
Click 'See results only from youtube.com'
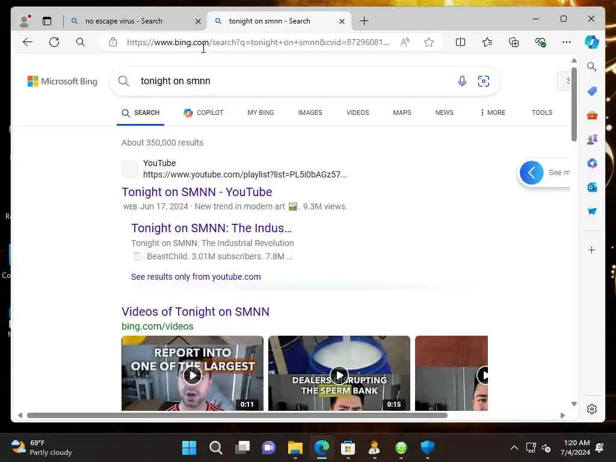coord(196,277)
